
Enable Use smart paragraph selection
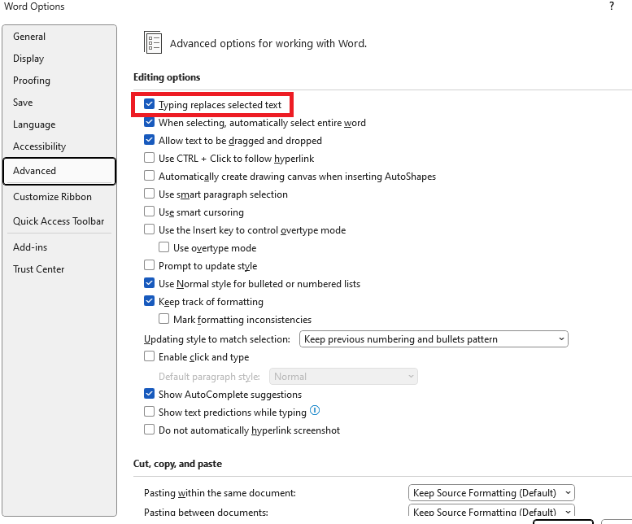tap(149, 194)
